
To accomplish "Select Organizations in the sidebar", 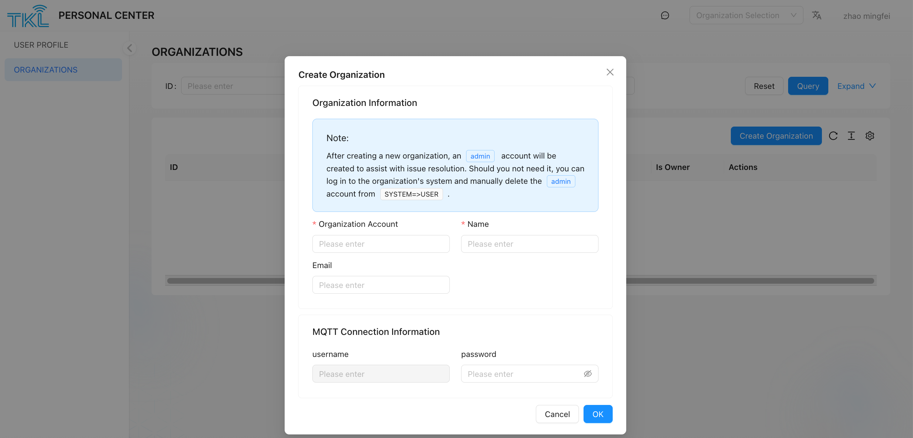I will click(x=46, y=70).
